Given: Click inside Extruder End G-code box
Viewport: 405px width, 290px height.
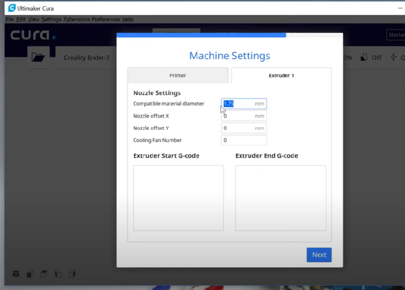Looking at the screenshot, I should tap(281, 198).
